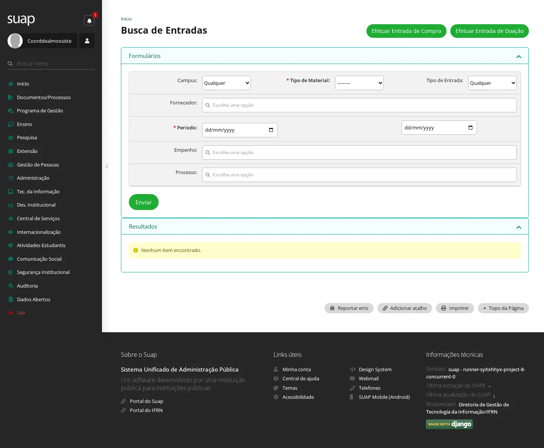Open Documentos/Processos in sidebar

(x=44, y=97)
